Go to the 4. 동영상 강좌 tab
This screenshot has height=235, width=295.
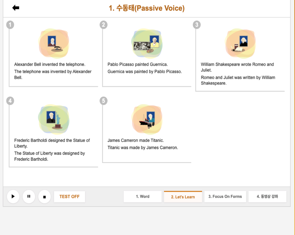(x=267, y=197)
